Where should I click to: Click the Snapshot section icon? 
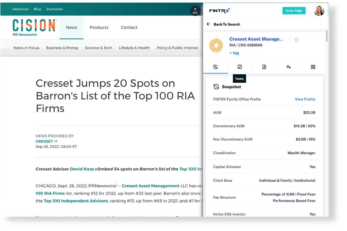[x=216, y=87]
